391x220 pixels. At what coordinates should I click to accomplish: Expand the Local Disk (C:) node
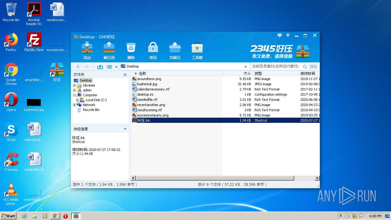[x=78, y=100]
